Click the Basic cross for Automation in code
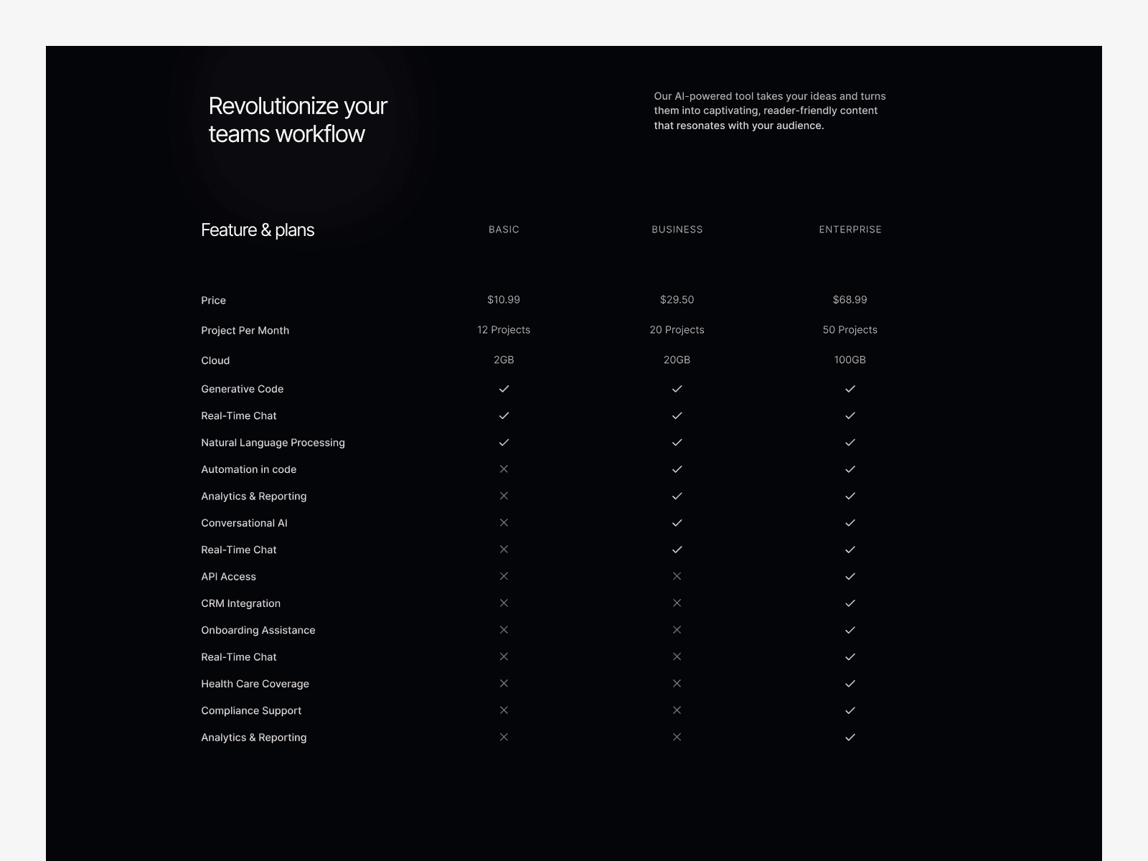This screenshot has width=1148, height=861. [504, 469]
